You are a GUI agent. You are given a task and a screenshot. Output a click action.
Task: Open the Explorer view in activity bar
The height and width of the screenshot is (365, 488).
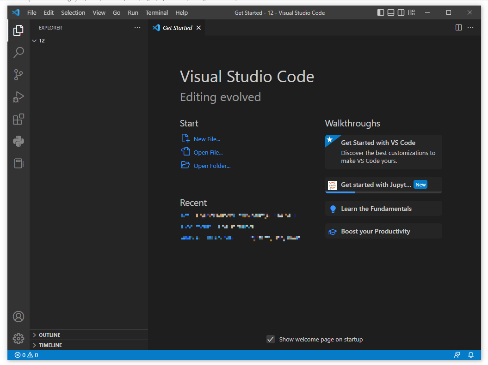tap(19, 30)
